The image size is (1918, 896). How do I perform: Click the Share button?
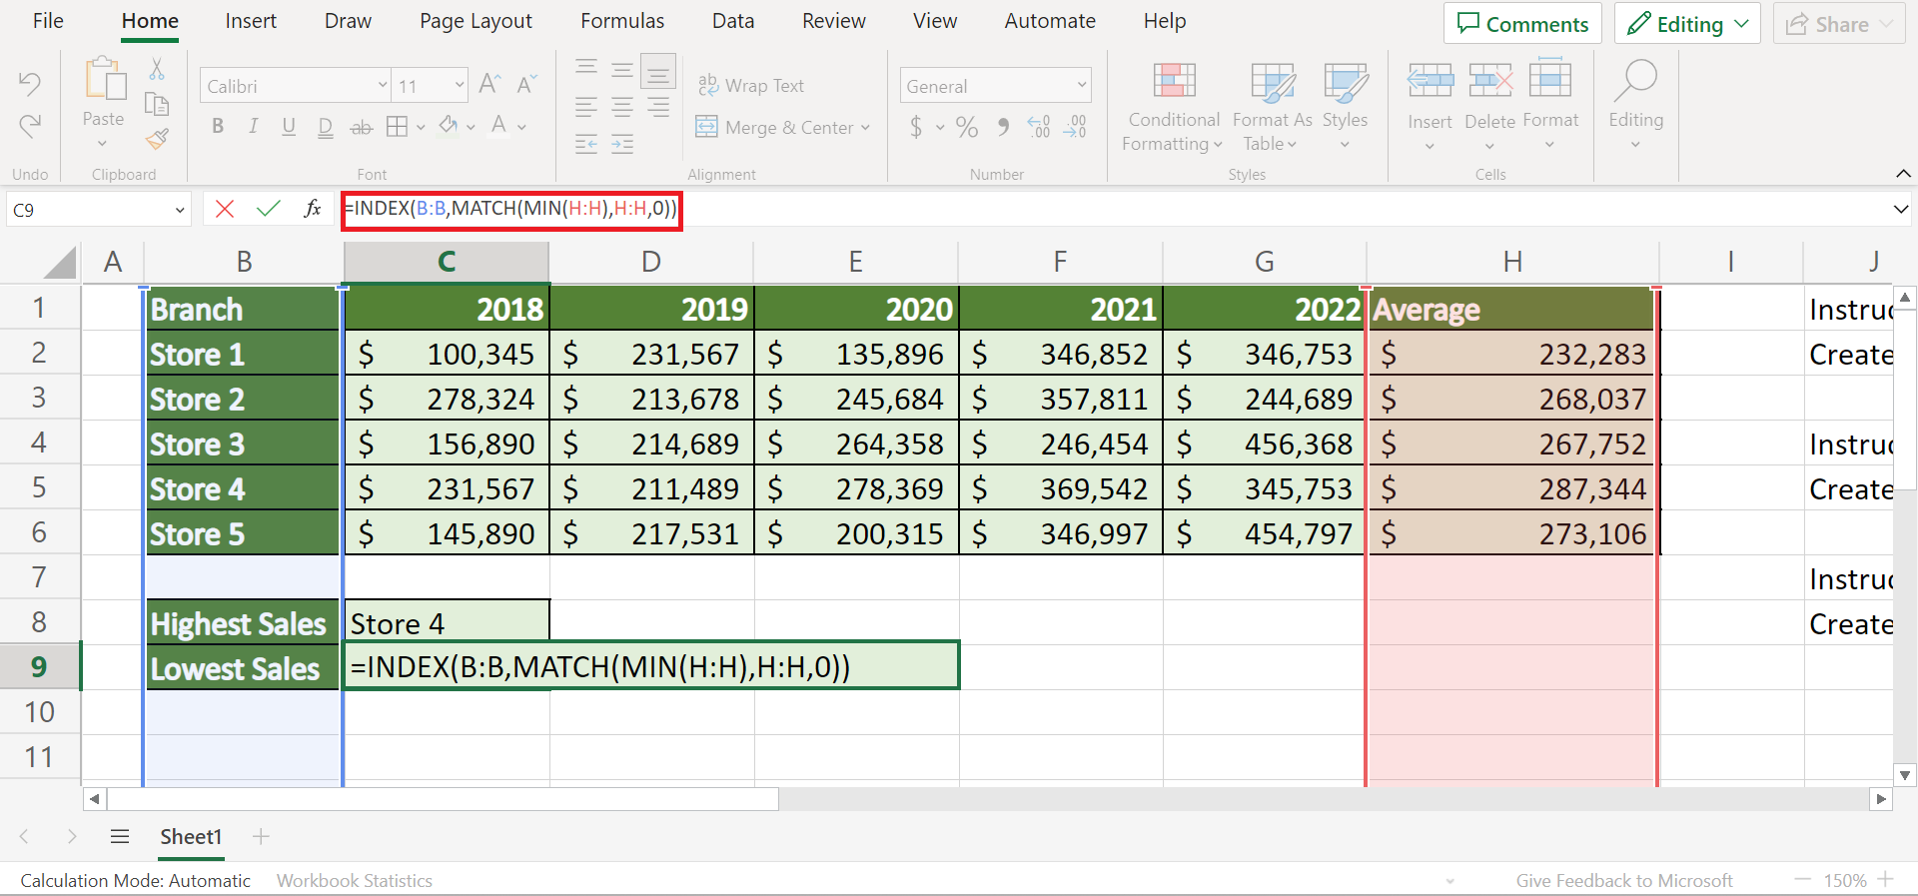[1838, 24]
